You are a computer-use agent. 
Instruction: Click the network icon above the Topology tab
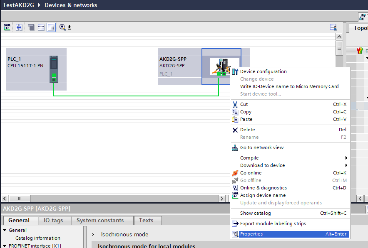[363, 17]
